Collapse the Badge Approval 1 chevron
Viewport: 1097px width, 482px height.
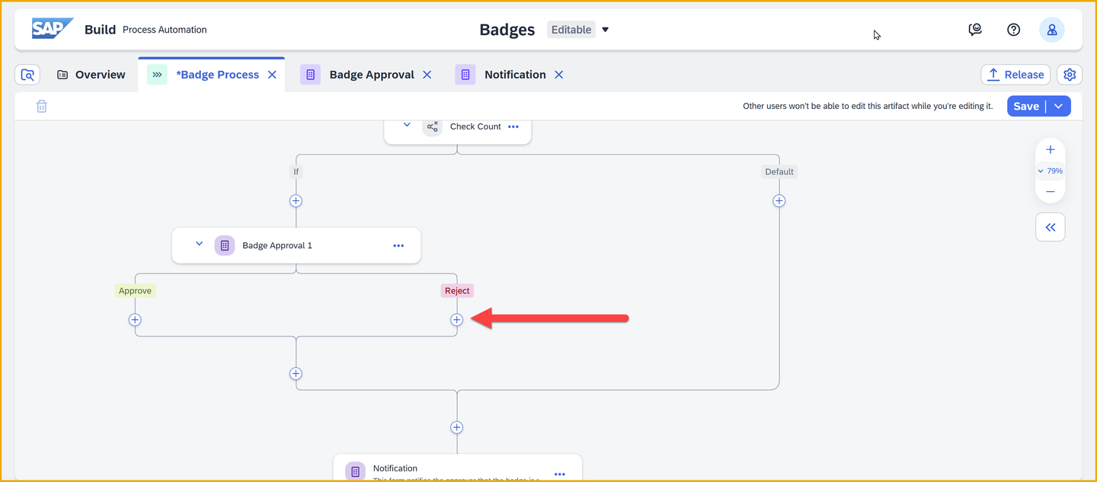[199, 244]
